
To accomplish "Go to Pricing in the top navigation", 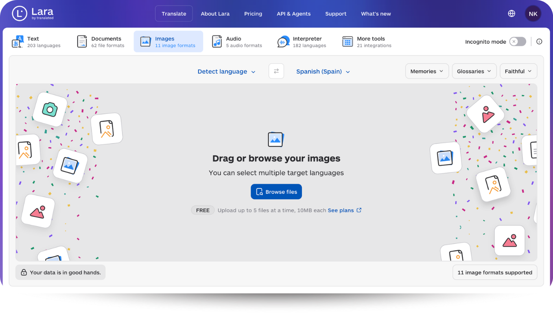I will 253,14.
